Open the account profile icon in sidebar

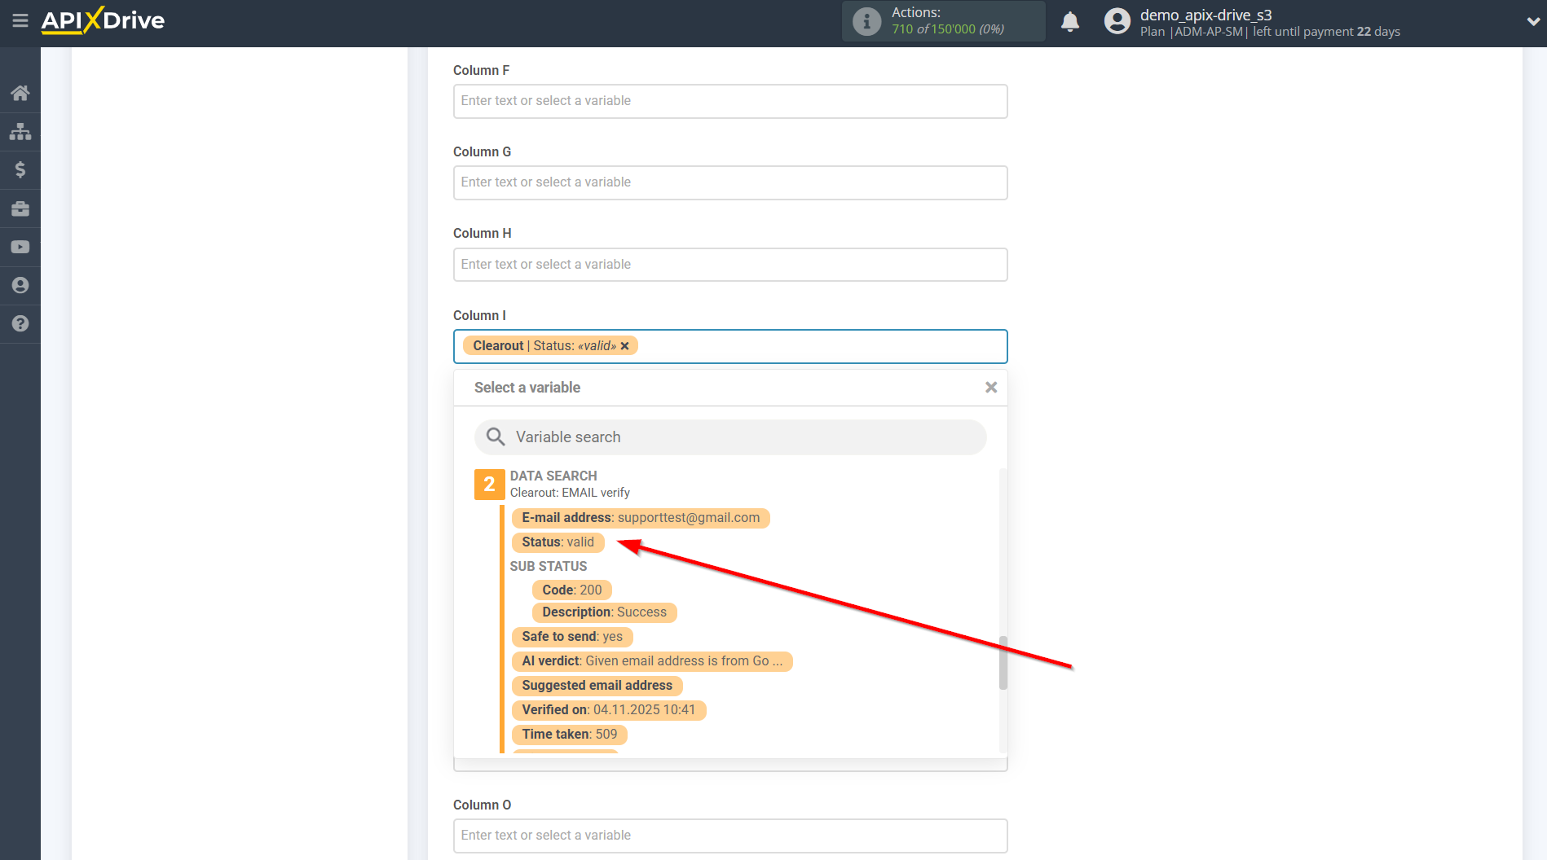pyautogui.click(x=20, y=285)
